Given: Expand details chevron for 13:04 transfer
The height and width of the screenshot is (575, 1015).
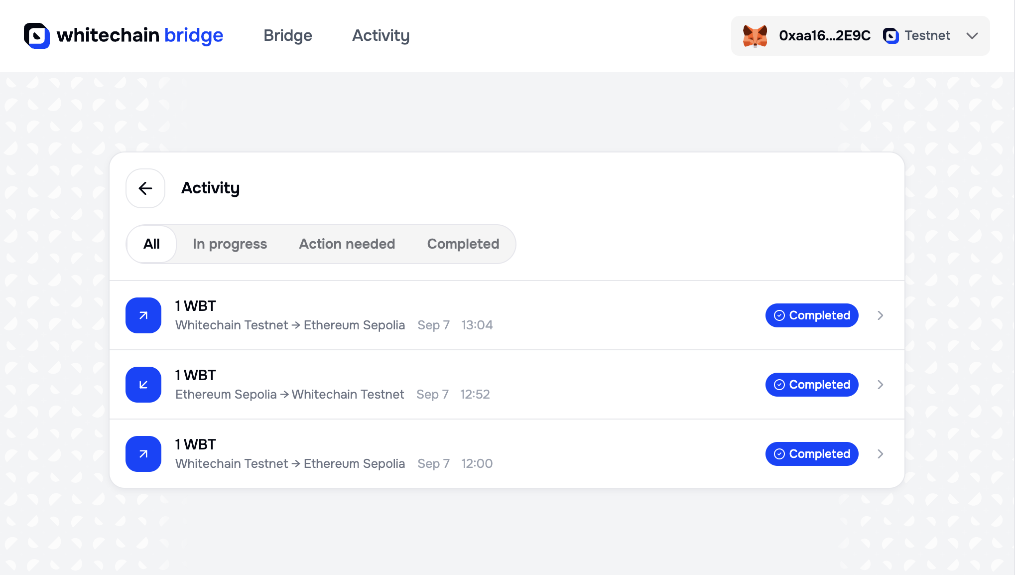Looking at the screenshot, I should point(881,315).
